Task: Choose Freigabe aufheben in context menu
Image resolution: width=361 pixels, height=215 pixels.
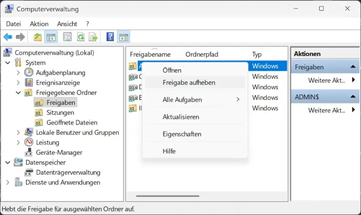Action: click(x=195, y=82)
